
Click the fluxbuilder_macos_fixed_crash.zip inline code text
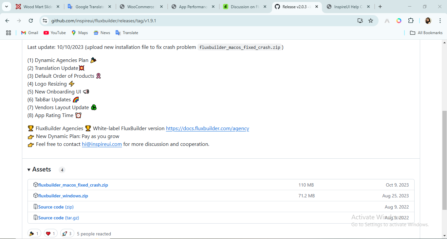pyautogui.click(x=240, y=47)
